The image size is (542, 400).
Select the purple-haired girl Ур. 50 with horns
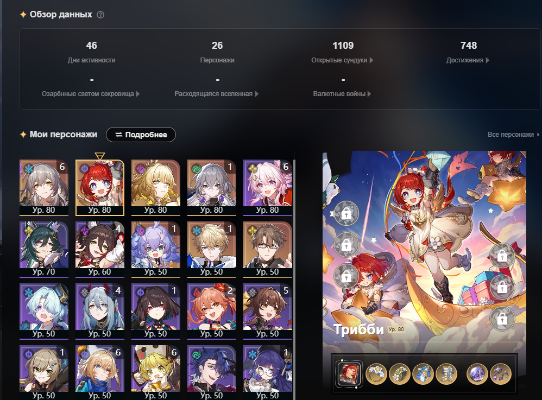click(156, 250)
